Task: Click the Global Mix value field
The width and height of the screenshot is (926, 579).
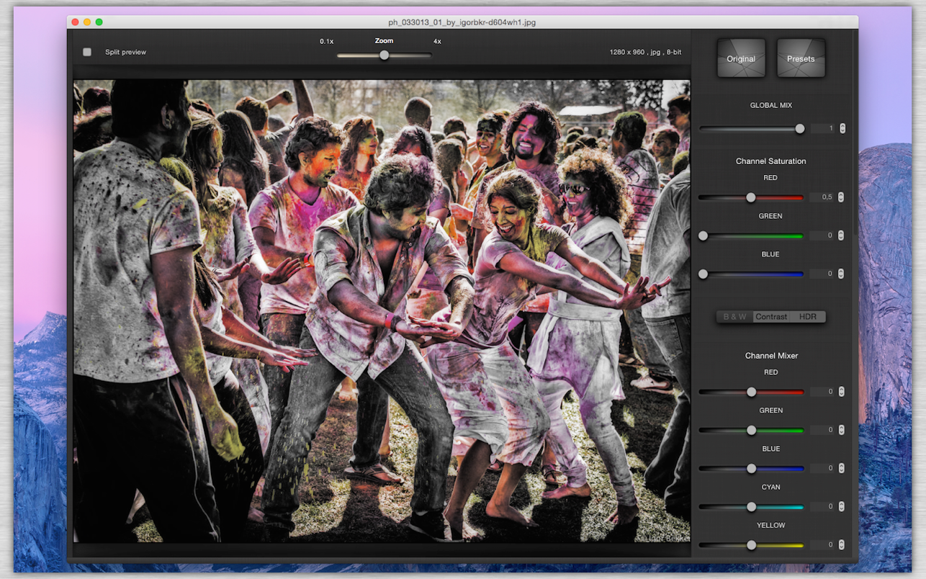Action: pos(823,129)
